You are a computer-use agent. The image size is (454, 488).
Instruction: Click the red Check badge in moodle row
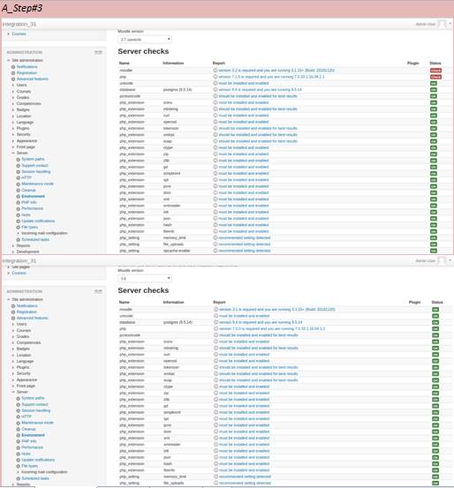tap(435, 71)
